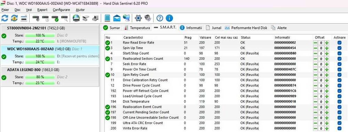Image resolution: width=348 pixels, height=132 pixels.
Task: Switch to the Jurnal tab
Action: 214,28
